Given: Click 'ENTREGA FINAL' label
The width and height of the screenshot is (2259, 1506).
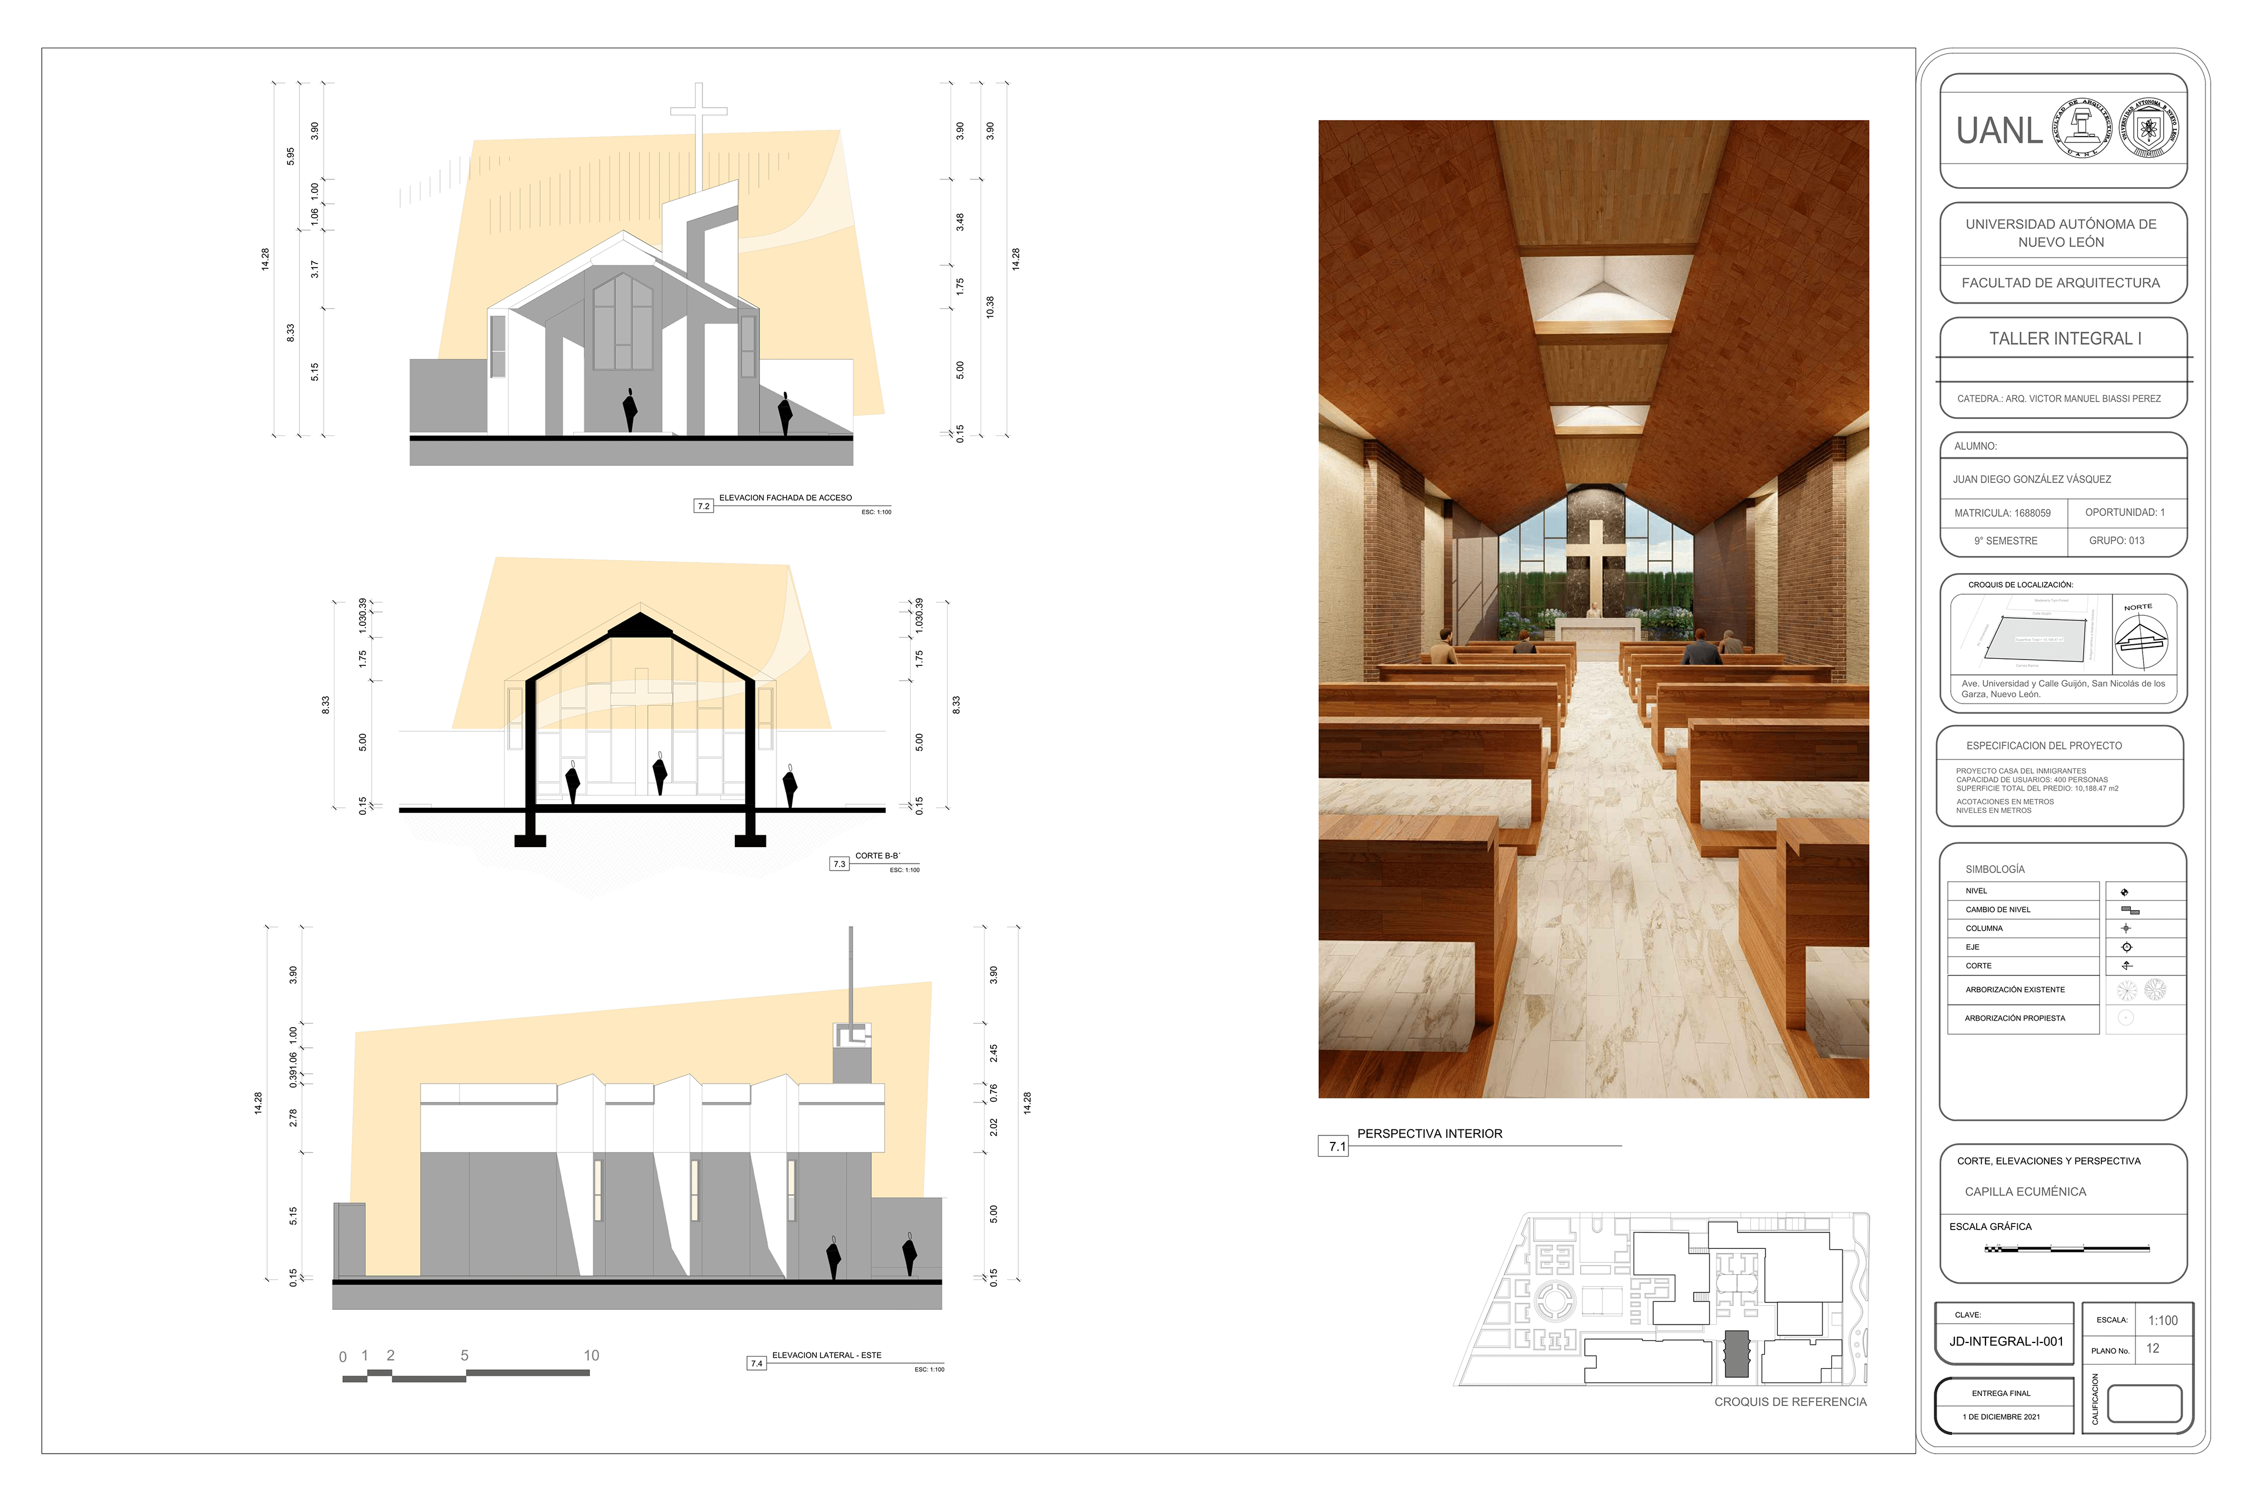Looking at the screenshot, I should (x=2001, y=1394).
